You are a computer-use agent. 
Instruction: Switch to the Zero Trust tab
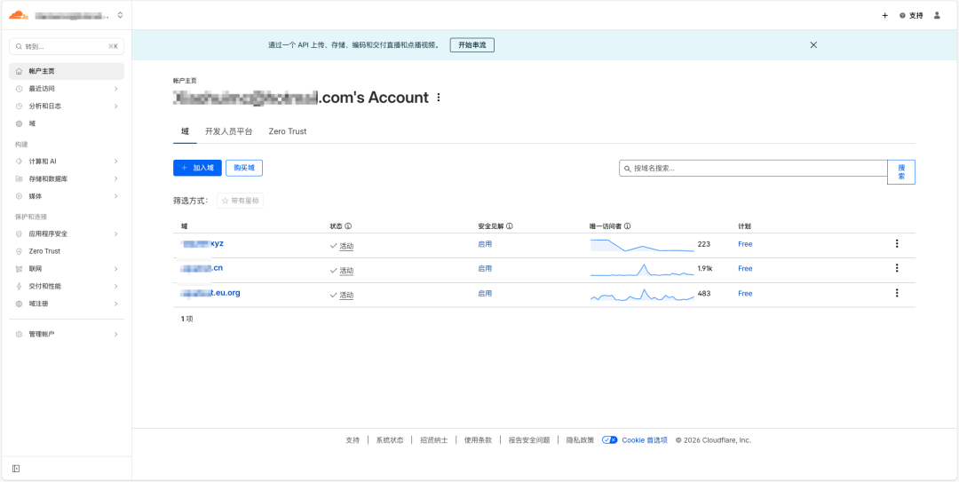[x=288, y=131]
